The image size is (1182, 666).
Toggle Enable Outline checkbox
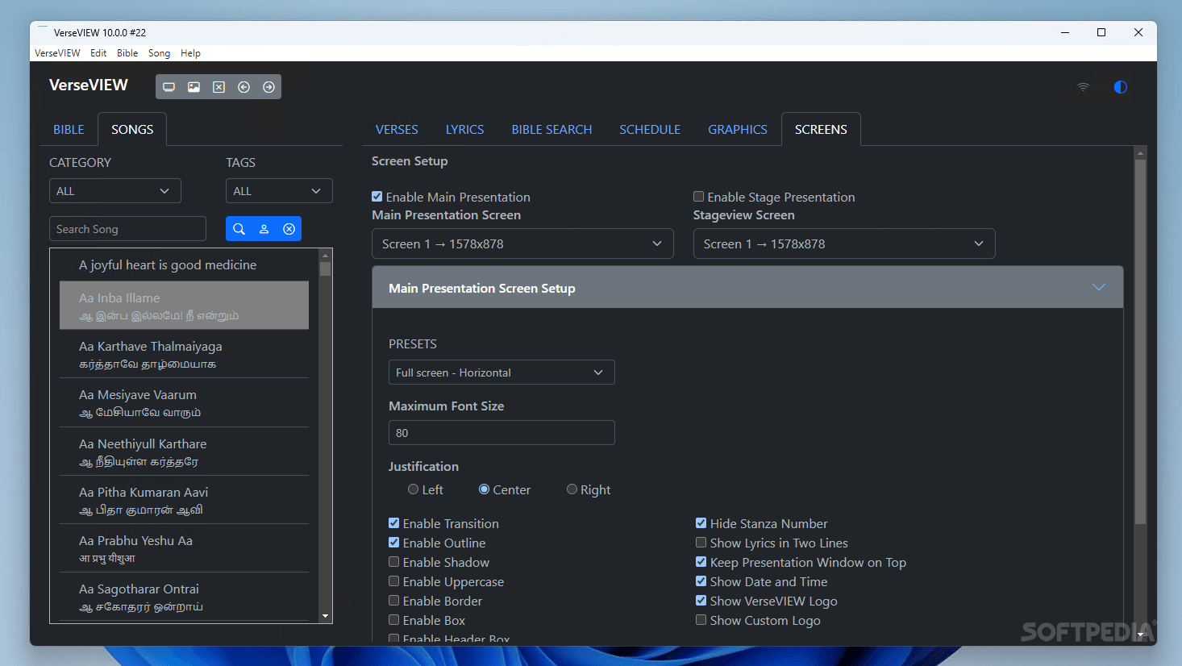(x=393, y=543)
